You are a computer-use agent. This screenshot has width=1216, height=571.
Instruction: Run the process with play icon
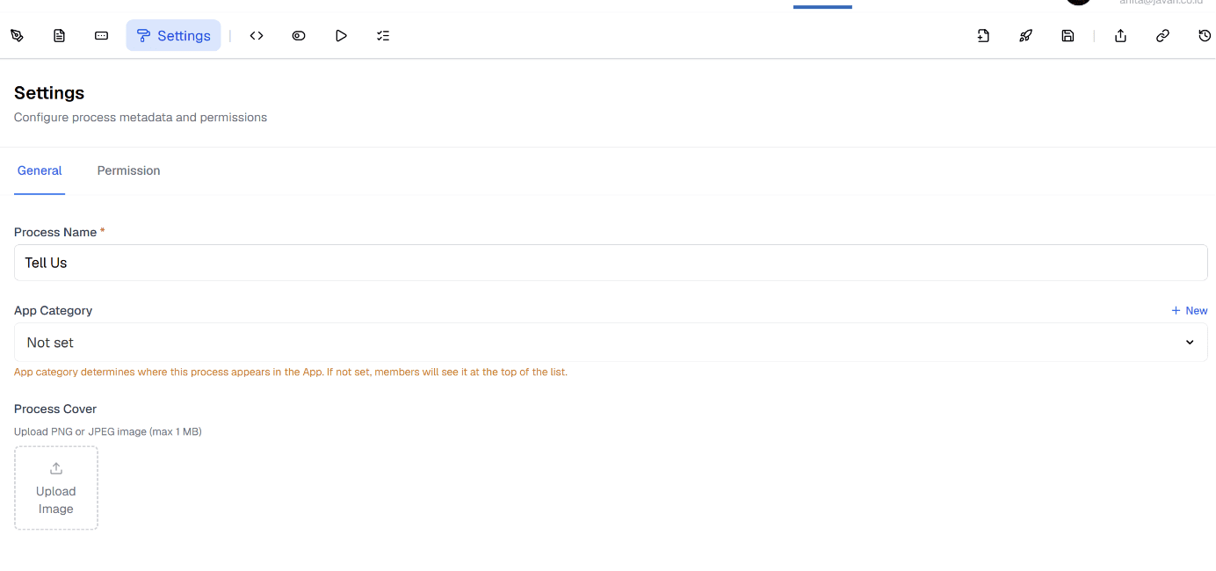click(x=341, y=36)
